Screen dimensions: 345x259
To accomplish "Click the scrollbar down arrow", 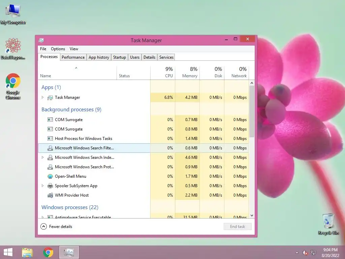I will pyautogui.click(x=252, y=215).
